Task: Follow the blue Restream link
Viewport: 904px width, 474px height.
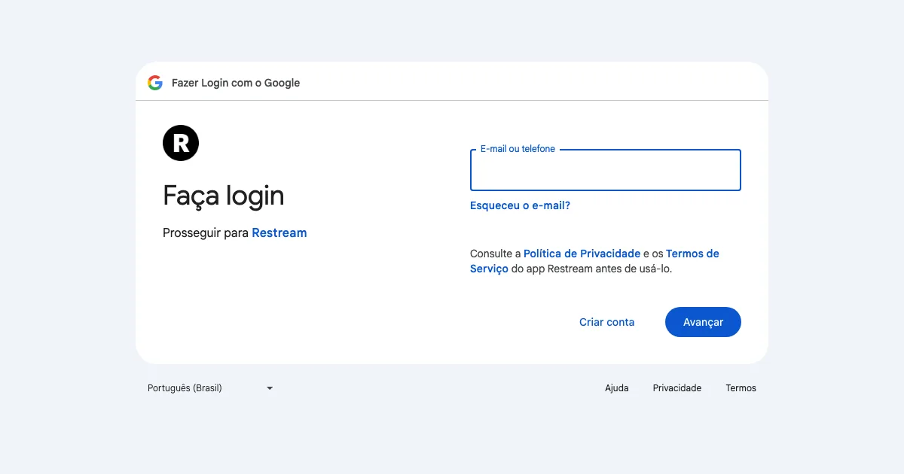Action: pos(279,233)
